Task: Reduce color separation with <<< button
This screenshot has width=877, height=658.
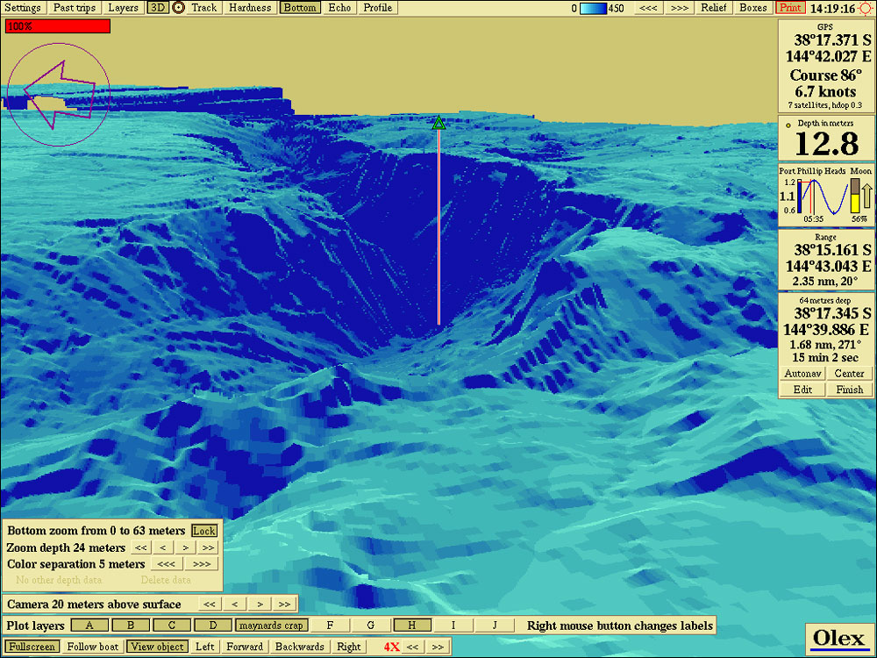Action: tap(166, 564)
